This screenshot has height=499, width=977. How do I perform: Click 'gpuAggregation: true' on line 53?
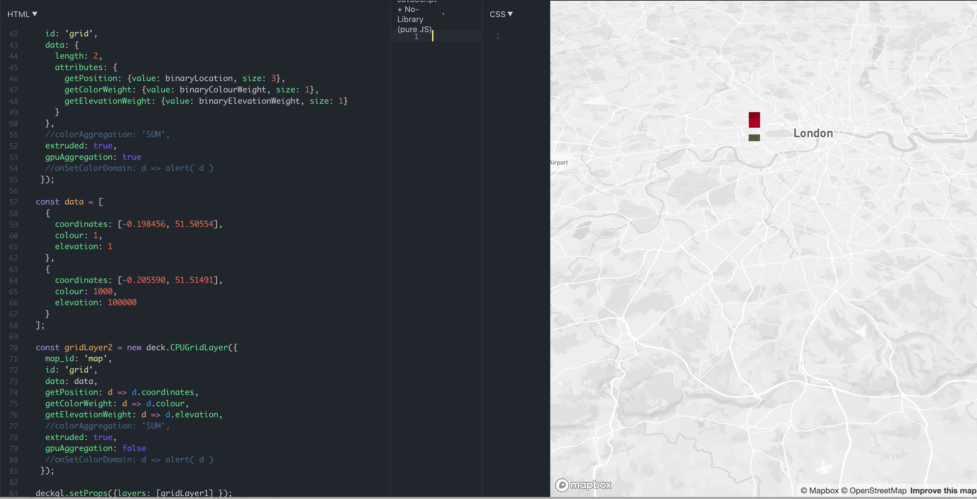point(93,157)
